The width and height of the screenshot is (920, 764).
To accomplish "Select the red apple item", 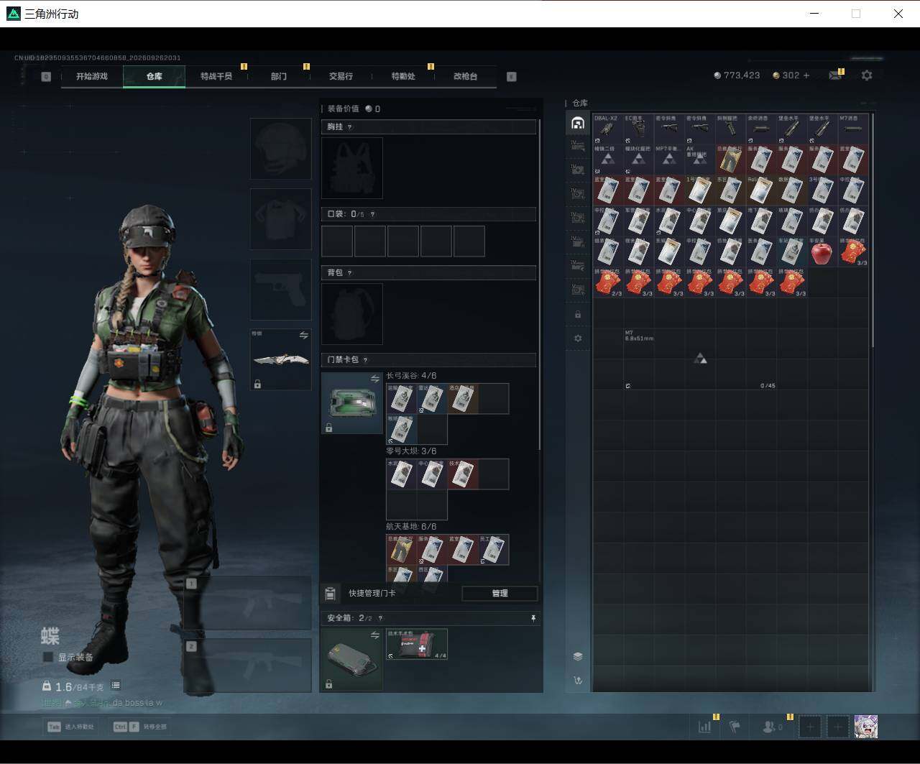I will coord(821,252).
